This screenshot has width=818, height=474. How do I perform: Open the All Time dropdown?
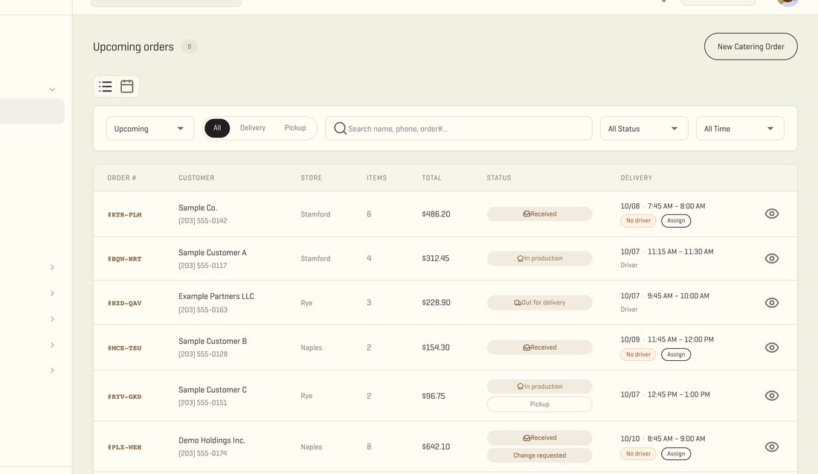click(740, 129)
